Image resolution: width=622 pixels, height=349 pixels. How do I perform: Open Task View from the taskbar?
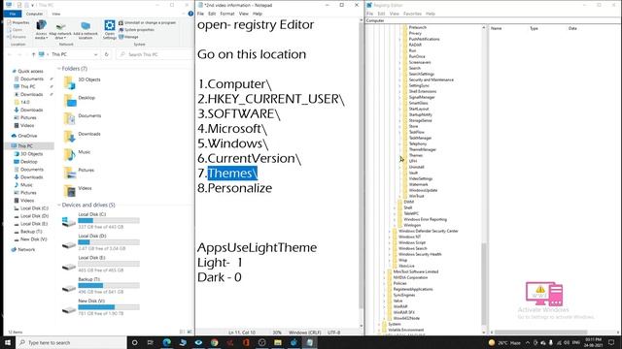click(x=151, y=342)
